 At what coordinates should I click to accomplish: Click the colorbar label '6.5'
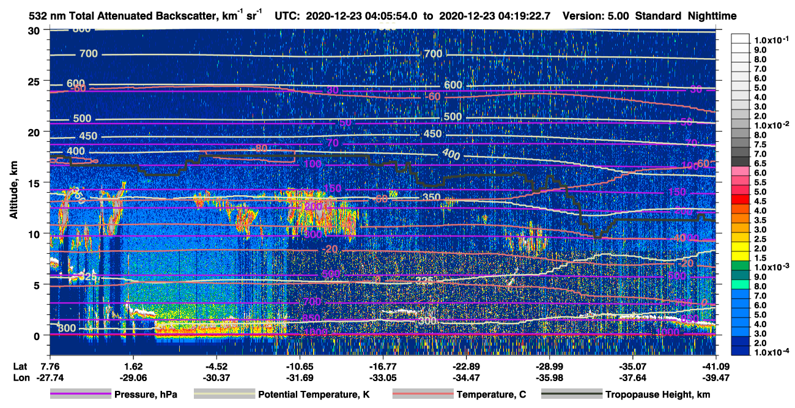tap(761, 163)
